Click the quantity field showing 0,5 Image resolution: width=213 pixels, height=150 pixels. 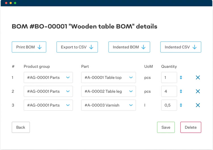click(x=169, y=105)
